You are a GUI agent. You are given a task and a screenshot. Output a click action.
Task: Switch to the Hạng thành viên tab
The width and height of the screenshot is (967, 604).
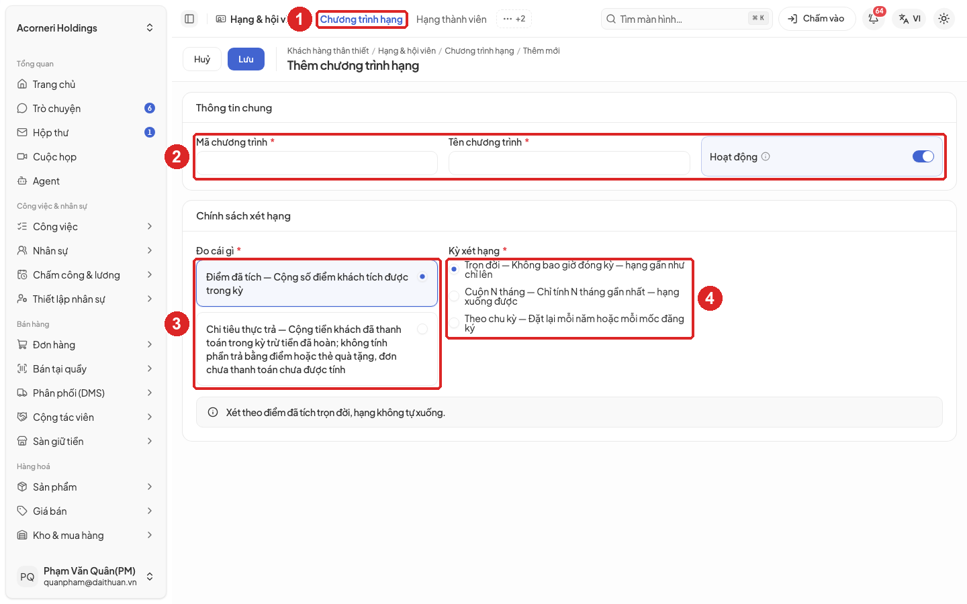coord(451,19)
